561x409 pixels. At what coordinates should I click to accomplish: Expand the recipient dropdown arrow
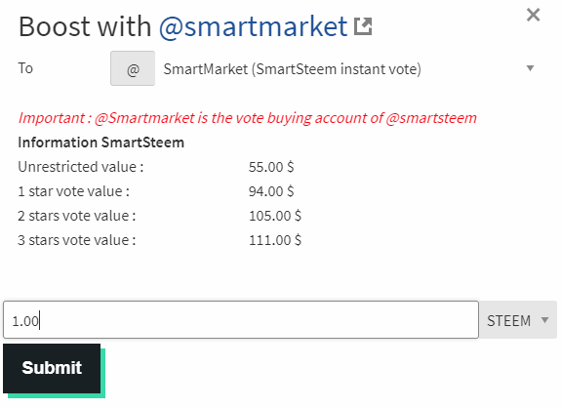click(530, 68)
